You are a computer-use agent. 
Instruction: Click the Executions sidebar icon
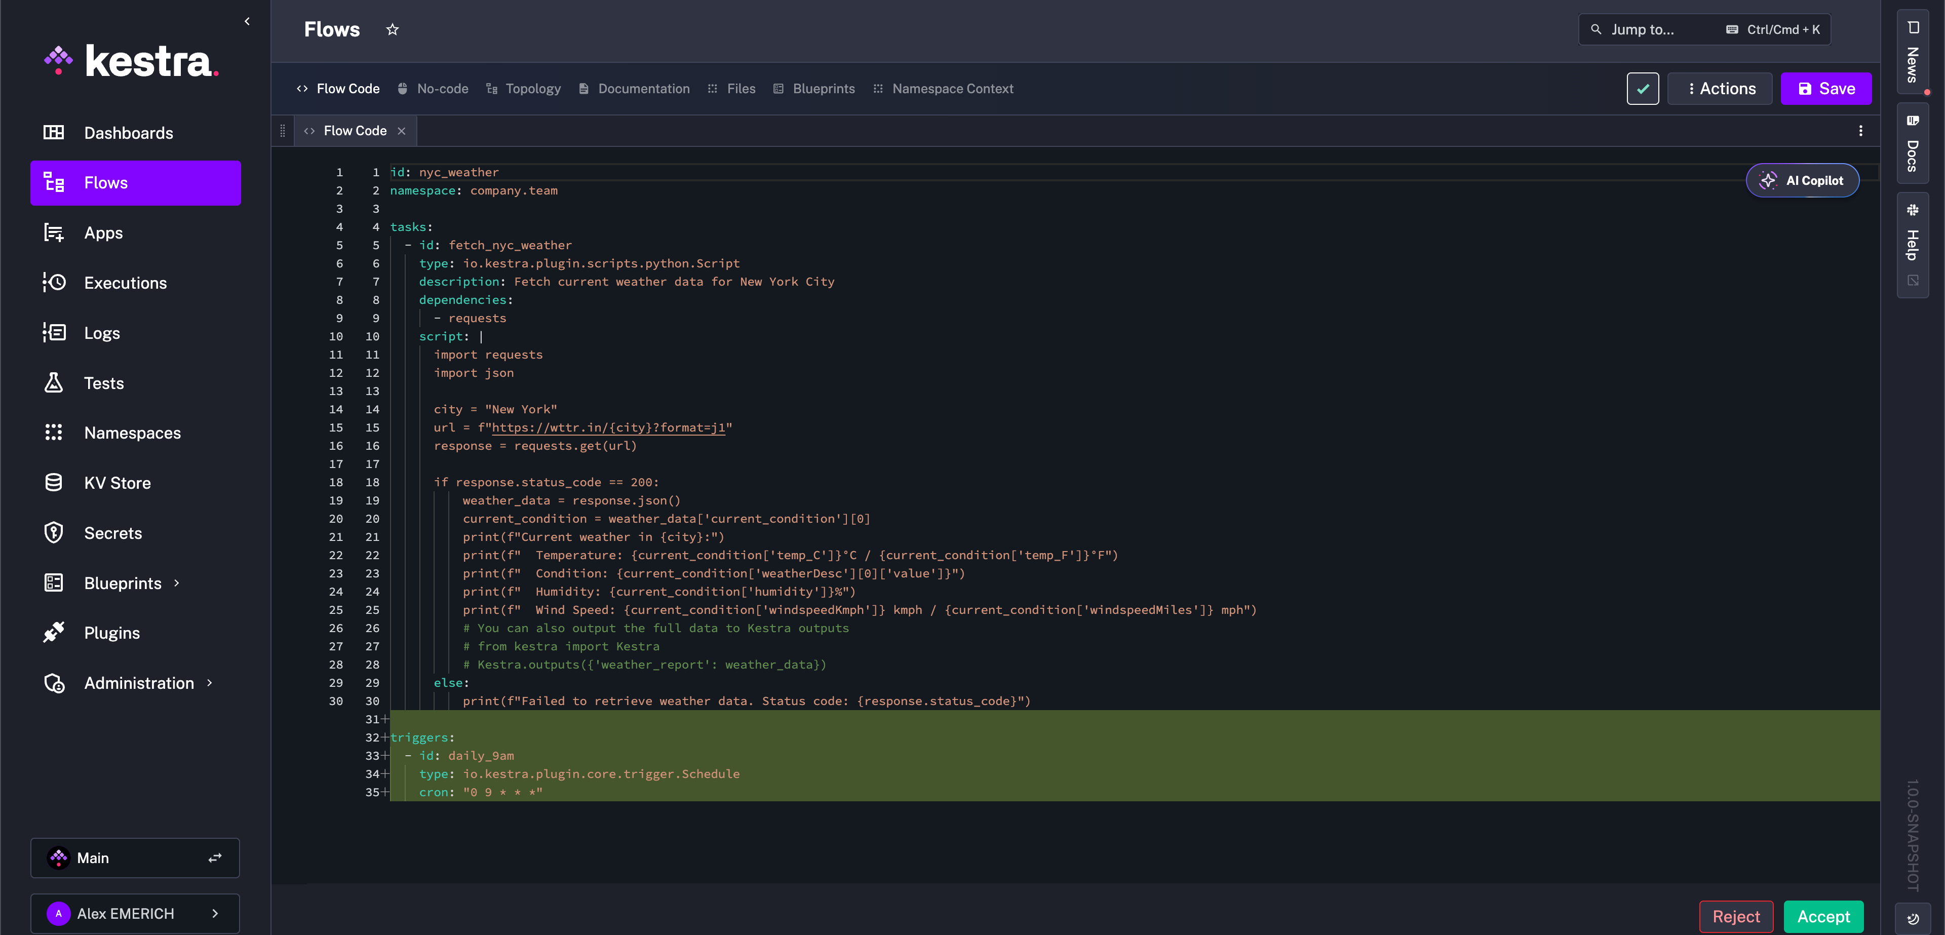(54, 283)
